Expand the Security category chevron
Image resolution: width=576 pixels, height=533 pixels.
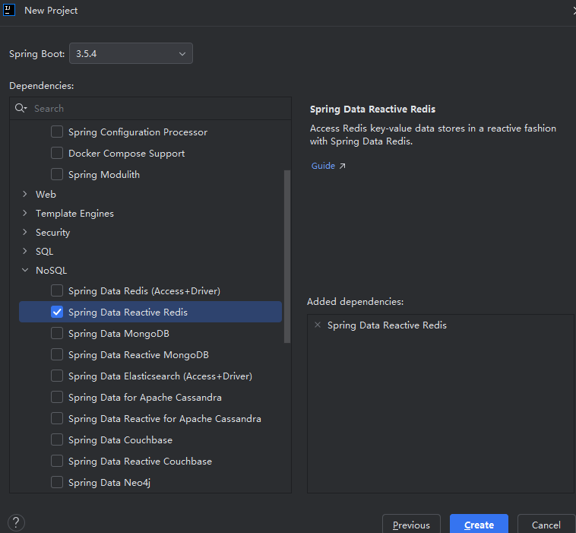coord(25,233)
